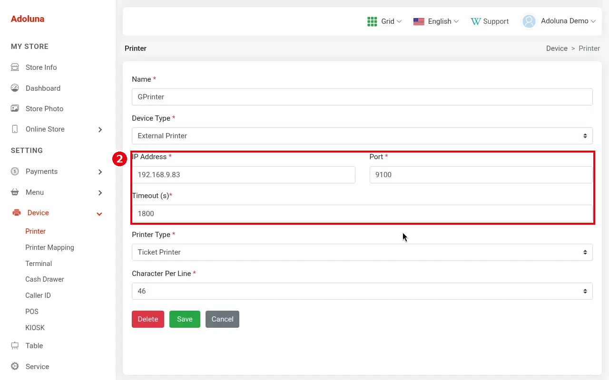This screenshot has height=380, width=609.
Task: Click the green Grid icon
Action: coord(372,21)
